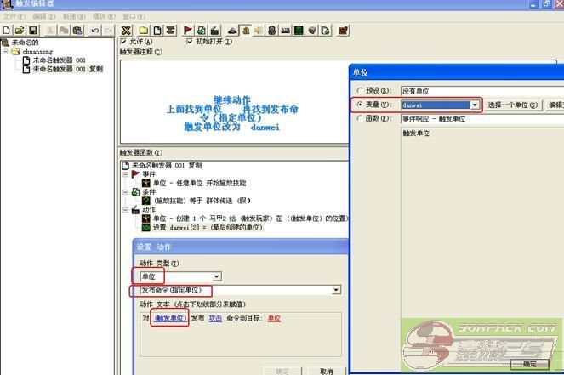The height and width of the screenshot is (375, 564).
Task: Select the 预设 radio button
Action: point(361,90)
